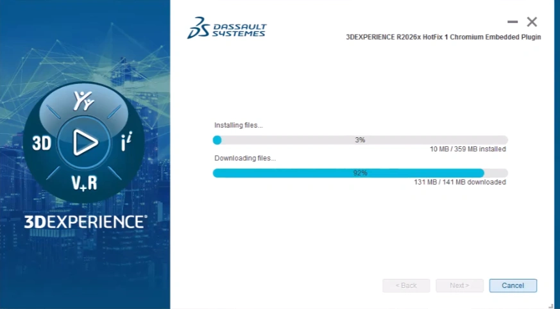
Task: Click the 3DEXPERIENCE R2026x HotFix title
Action: tap(443, 37)
